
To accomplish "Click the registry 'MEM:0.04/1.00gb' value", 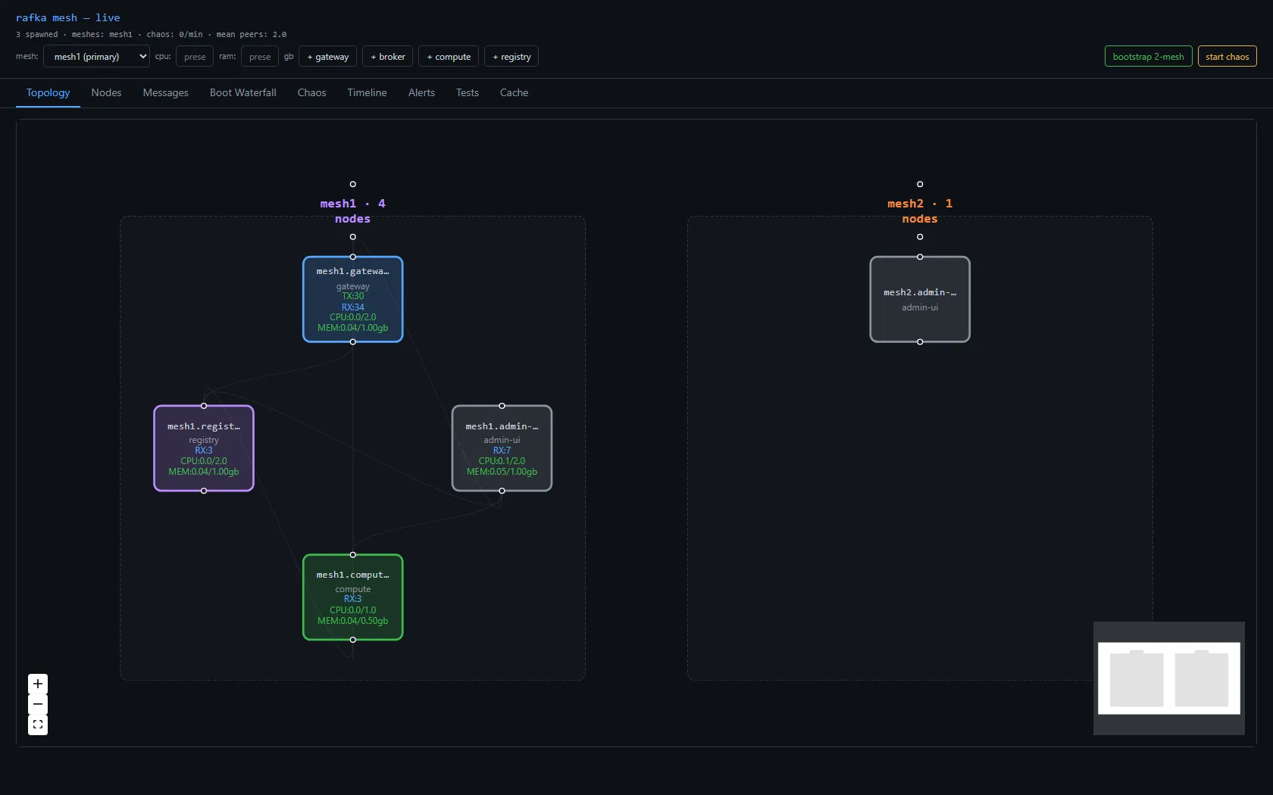I will (204, 472).
